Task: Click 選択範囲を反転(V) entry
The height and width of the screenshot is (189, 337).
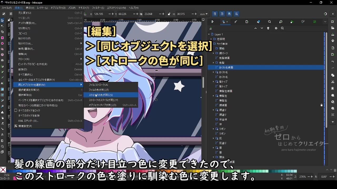Action: point(48,90)
